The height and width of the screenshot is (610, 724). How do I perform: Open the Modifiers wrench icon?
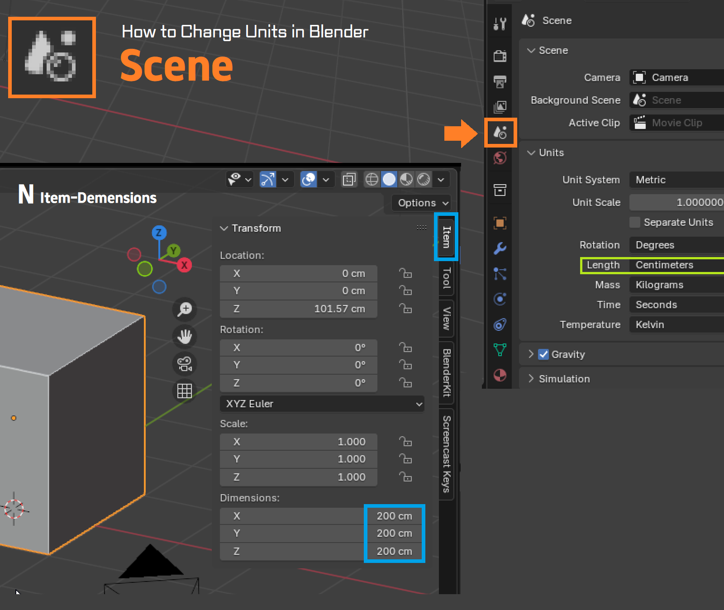click(x=500, y=248)
